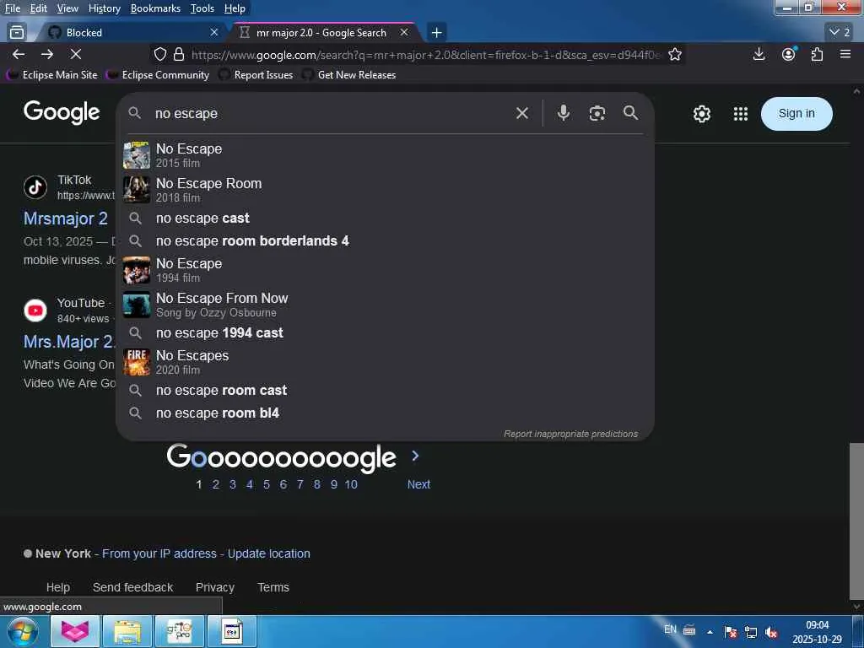The width and height of the screenshot is (864, 648).
Task: Choose 'no escape 1994 cast' suggestion
Action: (x=385, y=332)
